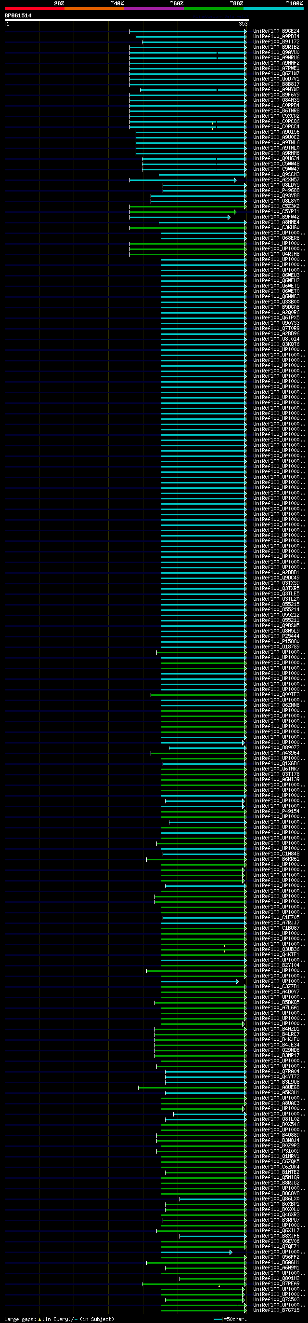Click UniRef100_B6TNR8 label
Screen dimensions: 308x1323
276,111
